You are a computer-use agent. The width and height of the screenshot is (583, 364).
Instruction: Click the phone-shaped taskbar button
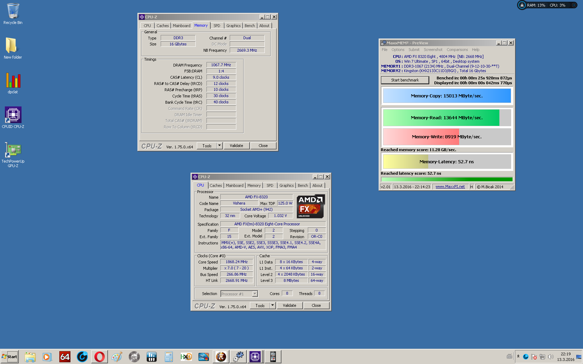273,357
